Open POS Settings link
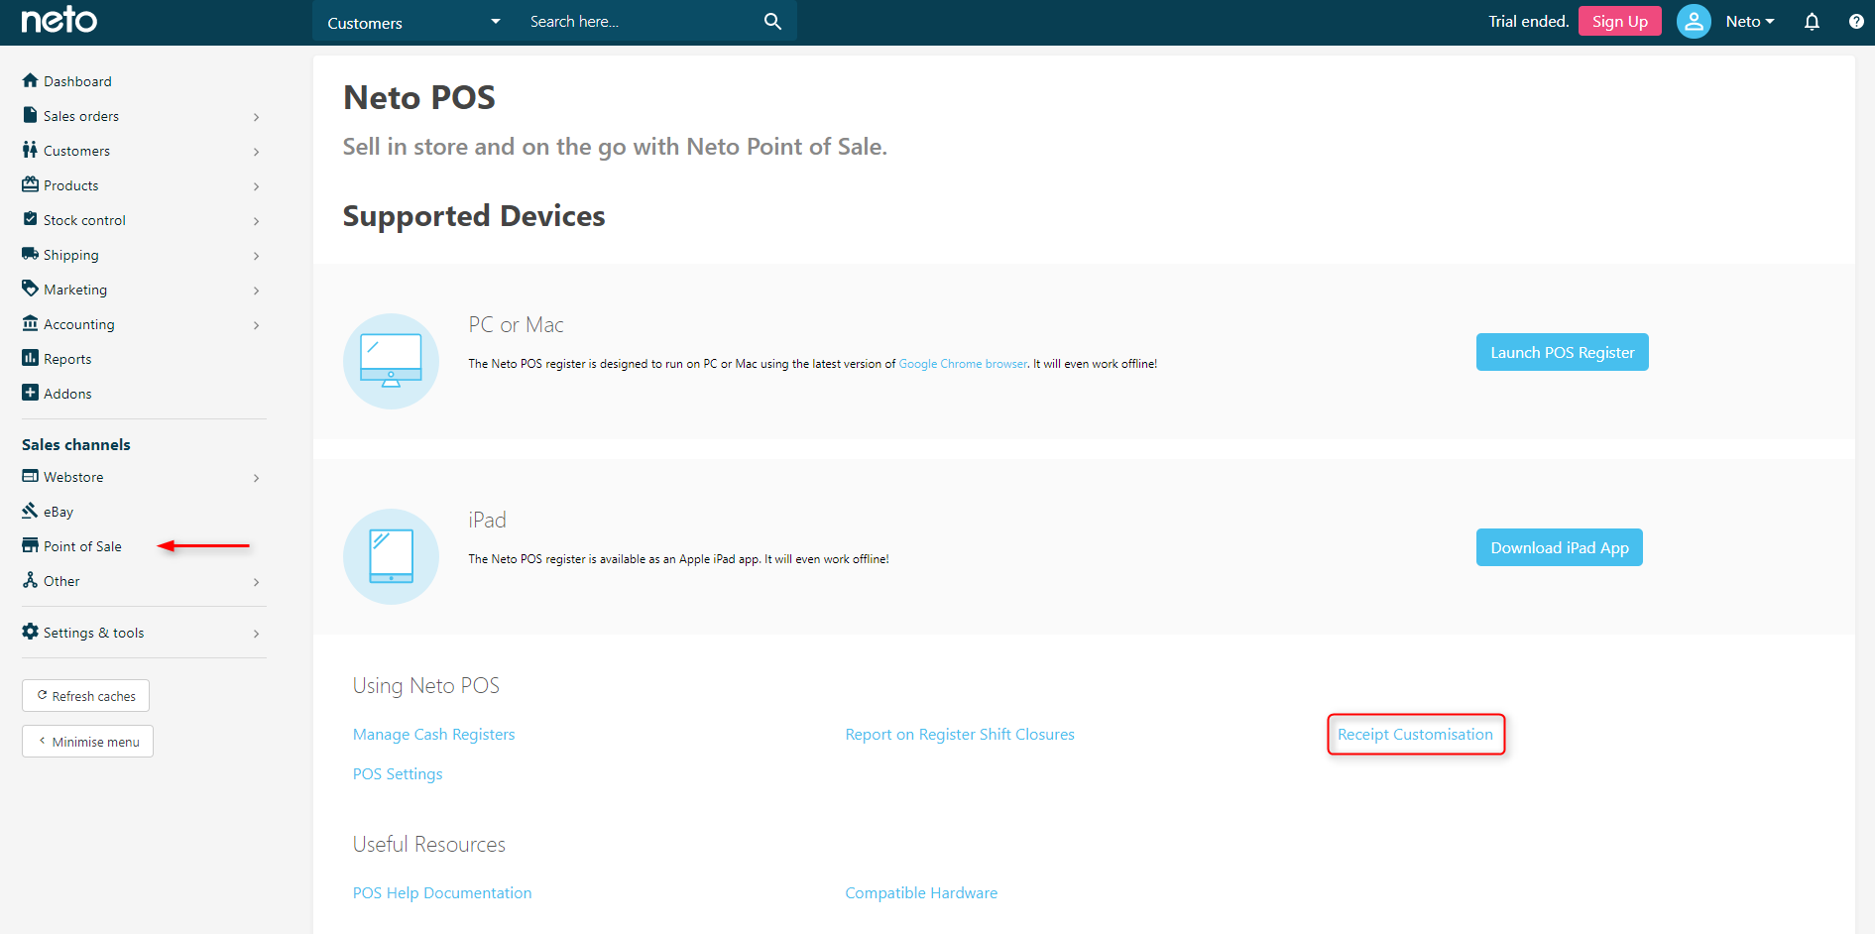 pos(398,774)
